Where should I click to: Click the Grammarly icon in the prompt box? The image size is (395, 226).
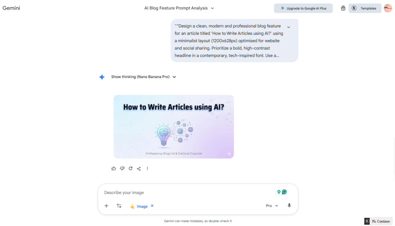tap(284, 192)
